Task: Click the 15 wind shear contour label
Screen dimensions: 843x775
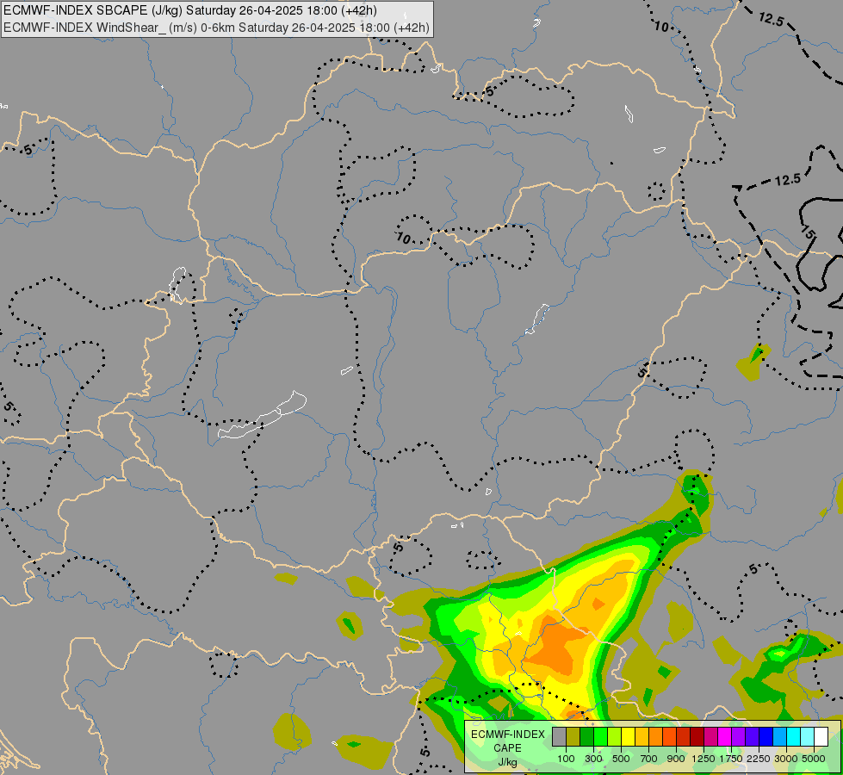Action: [808, 233]
